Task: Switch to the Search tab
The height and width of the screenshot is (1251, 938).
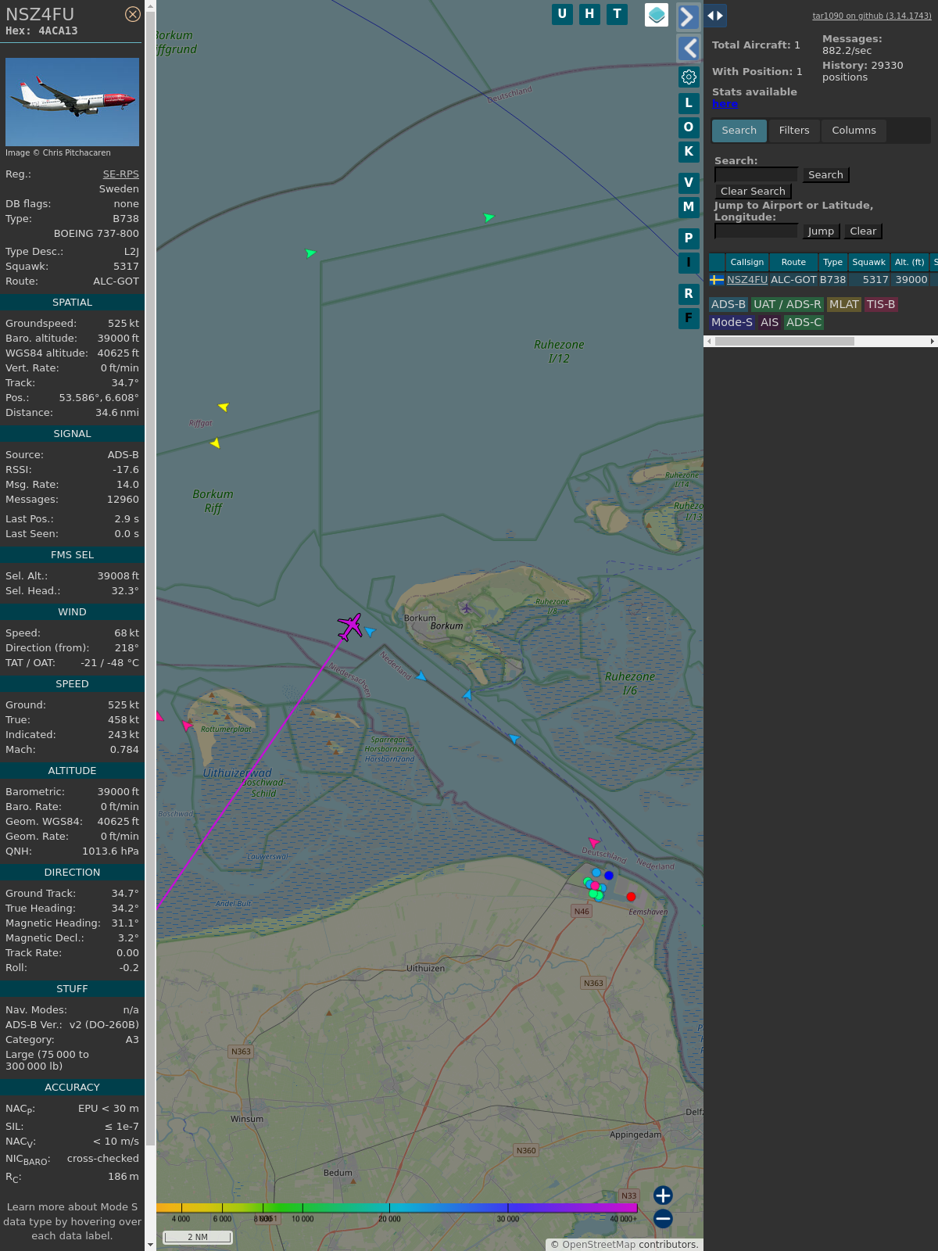Action: (x=739, y=131)
